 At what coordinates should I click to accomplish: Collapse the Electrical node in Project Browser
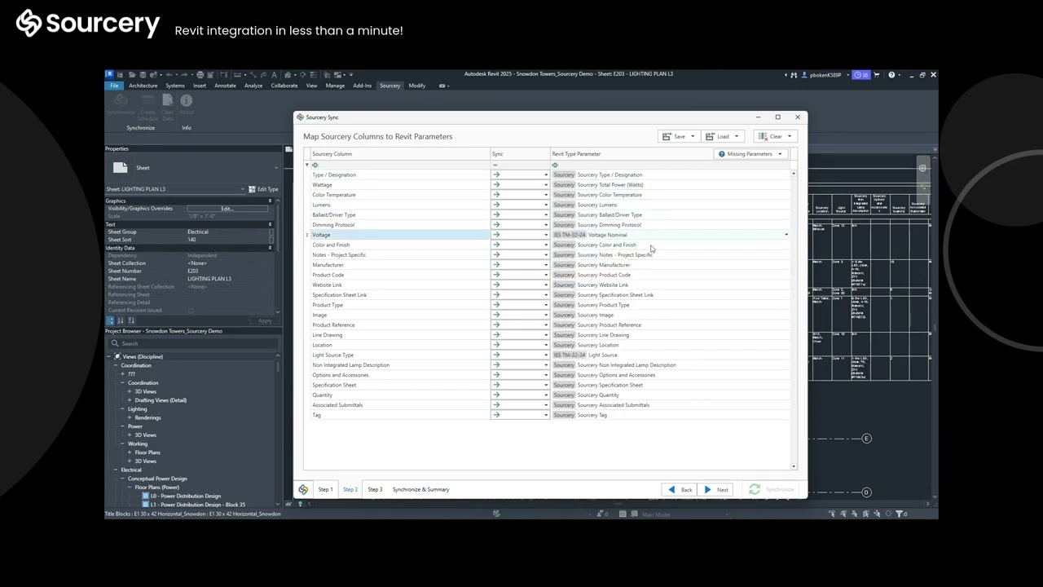click(116, 470)
